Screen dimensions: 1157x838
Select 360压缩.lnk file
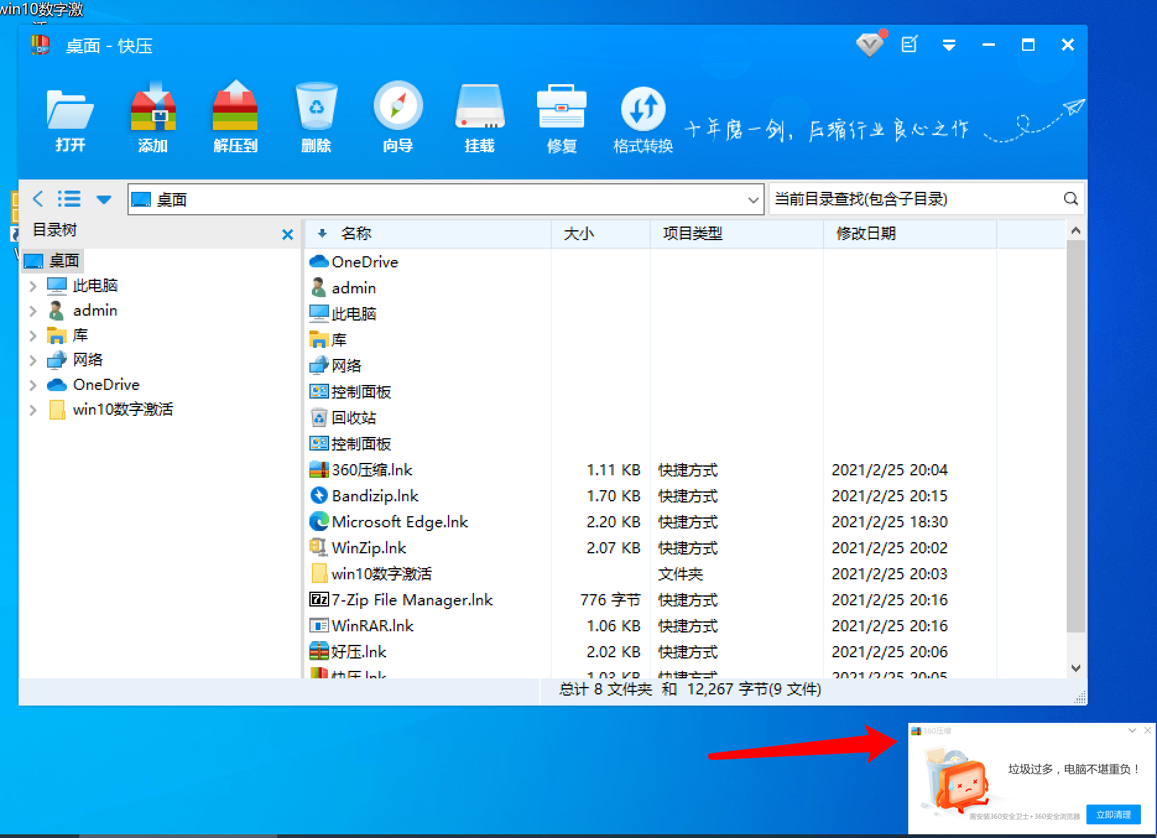click(361, 470)
